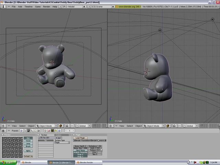Open the right viewport Object menu
Screen dimensions: 220x165
139,126
